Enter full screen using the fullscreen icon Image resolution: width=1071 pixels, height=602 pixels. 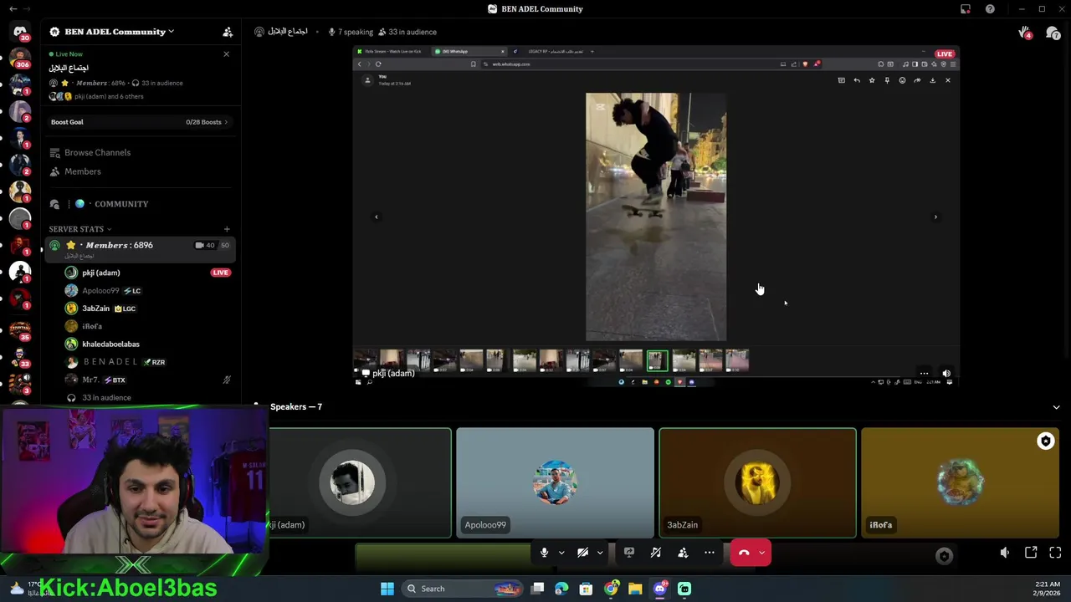point(1055,553)
